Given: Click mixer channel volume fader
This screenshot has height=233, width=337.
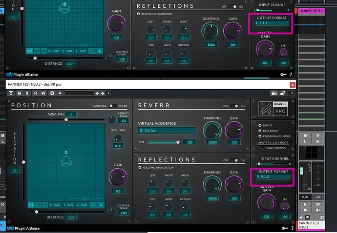Looking at the screenshot, I should coord(302,171).
